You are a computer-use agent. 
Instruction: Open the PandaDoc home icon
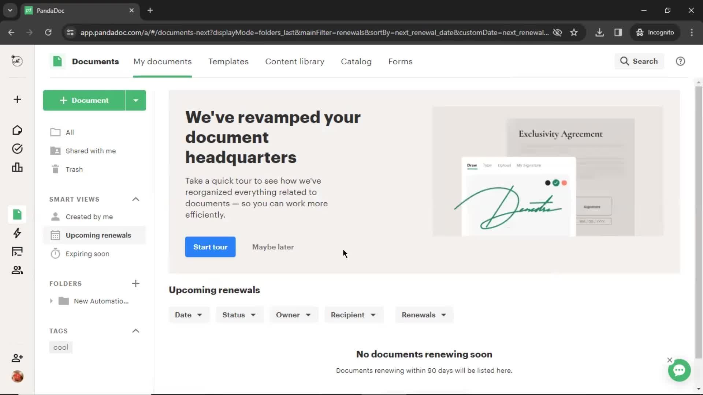(17, 130)
